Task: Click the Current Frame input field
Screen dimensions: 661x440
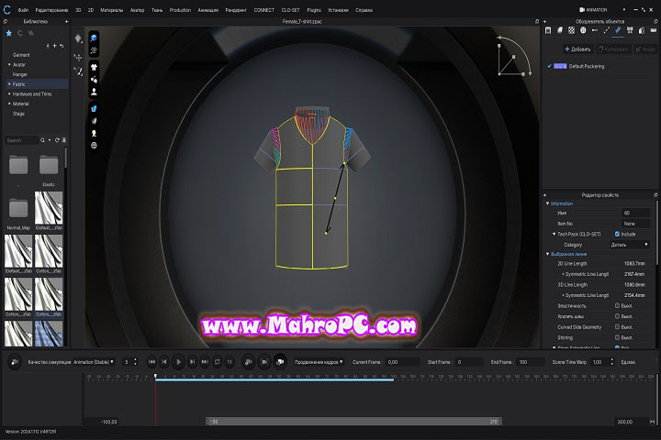Action: 403,362
